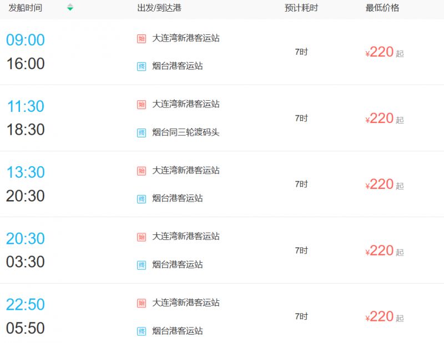The width and height of the screenshot is (444, 343).
Task: Select the 09:00 departure time
Action: 26,39
